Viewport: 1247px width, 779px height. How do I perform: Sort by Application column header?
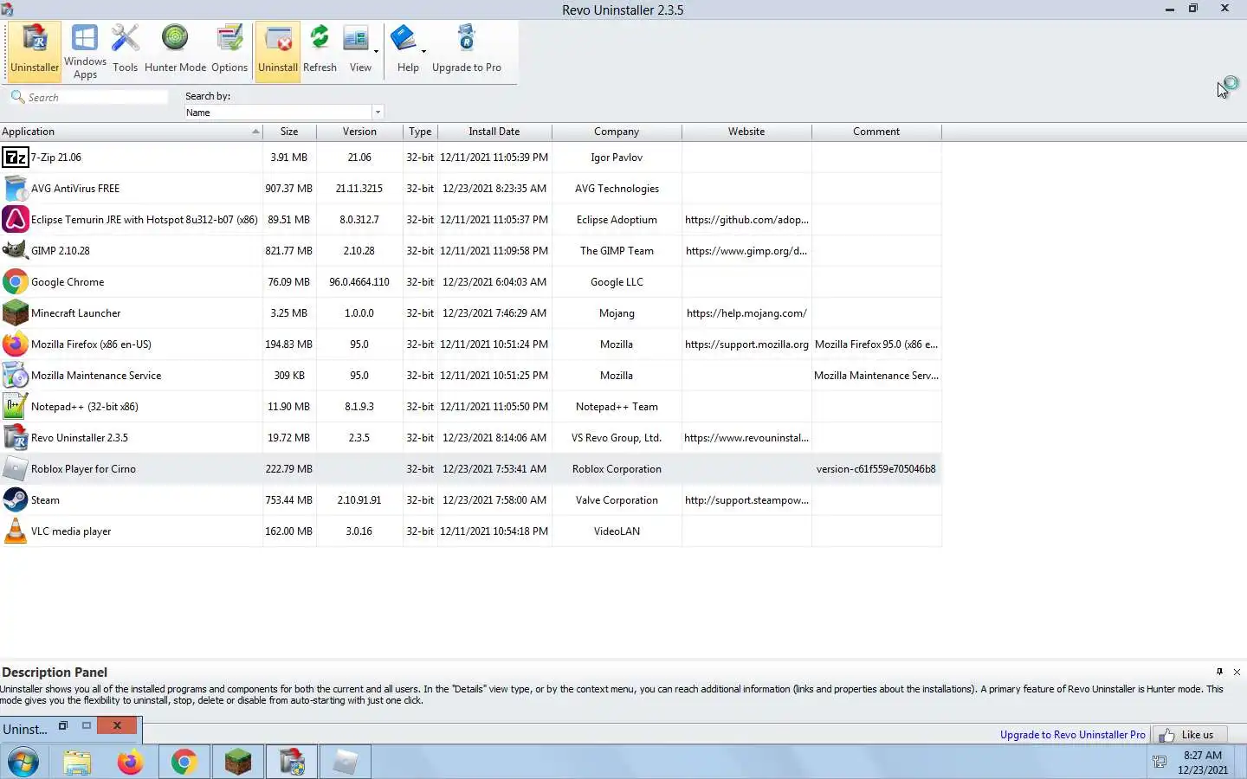click(x=131, y=132)
